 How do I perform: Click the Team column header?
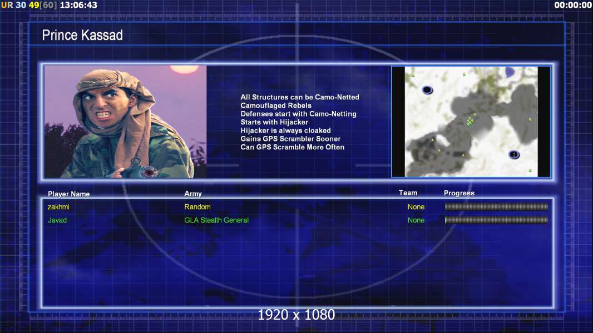click(408, 193)
